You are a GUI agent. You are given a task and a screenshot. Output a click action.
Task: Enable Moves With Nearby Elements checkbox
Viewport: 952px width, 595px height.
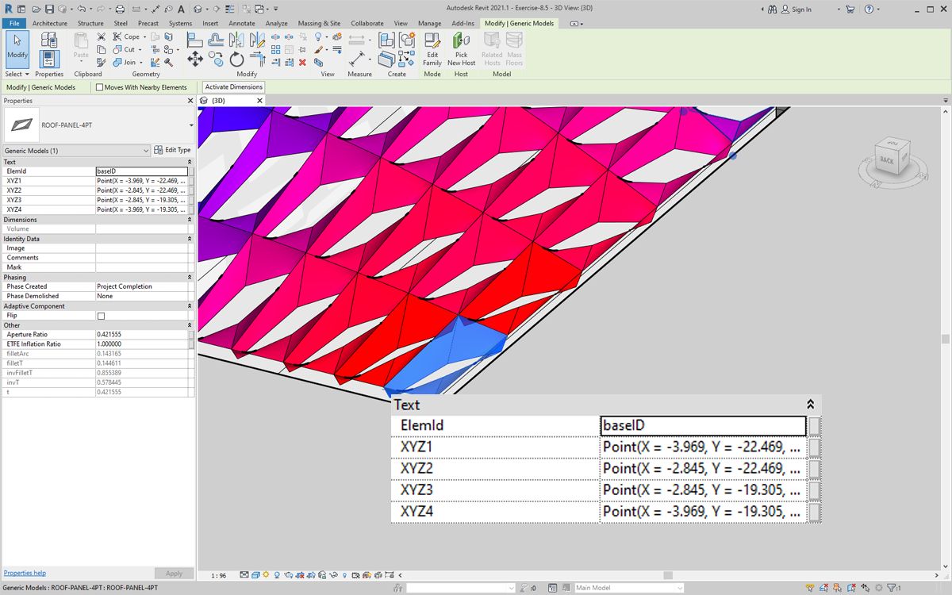(x=100, y=87)
